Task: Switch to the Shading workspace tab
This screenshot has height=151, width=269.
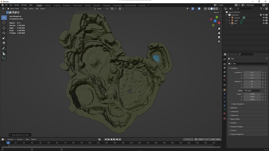Action: tap(88, 5)
